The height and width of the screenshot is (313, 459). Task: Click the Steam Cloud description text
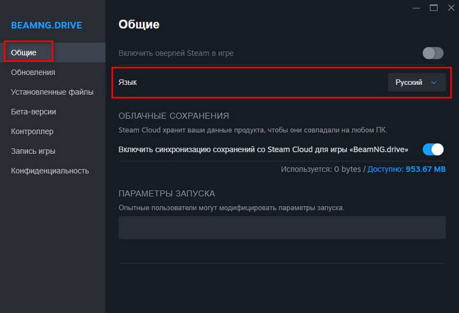pos(253,130)
